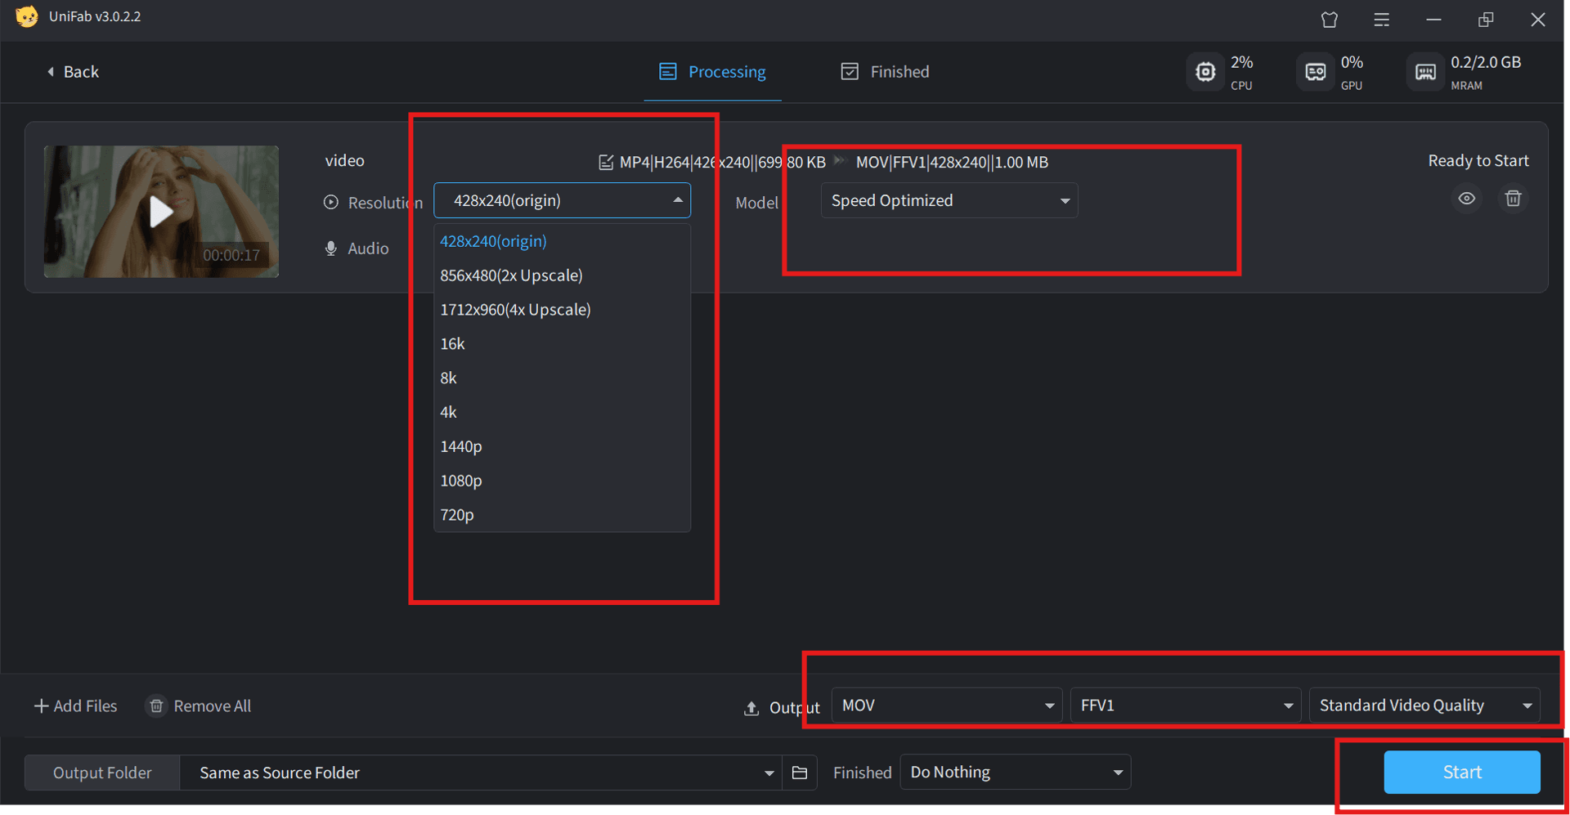Viewport: 1570px width, 815px height.
Task: Open the MOV format dropdown
Action: [947, 705]
